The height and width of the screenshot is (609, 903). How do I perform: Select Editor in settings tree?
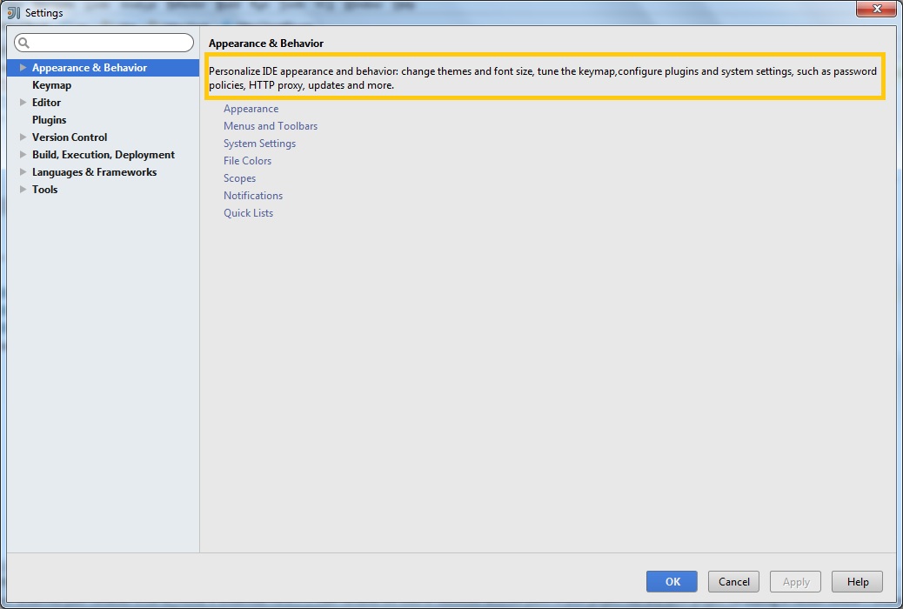point(46,103)
